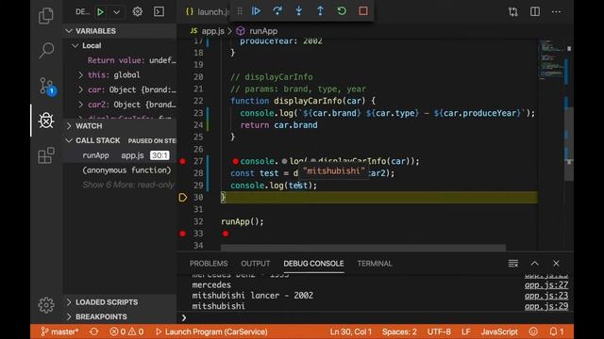604x339 pixels.
Task: Split the editor to the right
Action: [535, 11]
